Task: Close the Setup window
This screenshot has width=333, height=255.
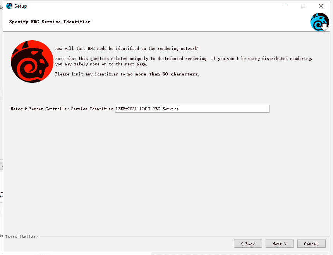Action: tap(321, 6)
